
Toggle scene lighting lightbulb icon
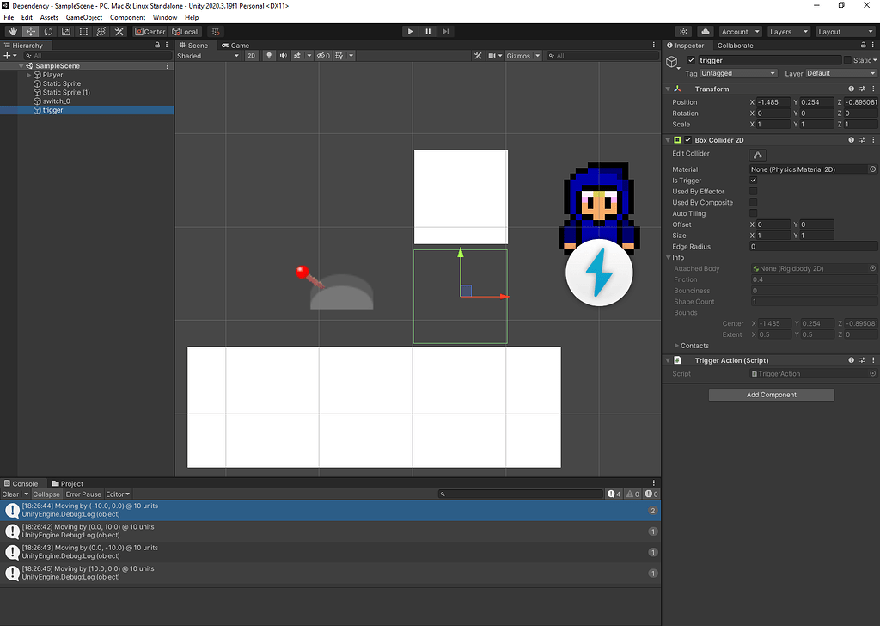pyautogui.click(x=268, y=56)
